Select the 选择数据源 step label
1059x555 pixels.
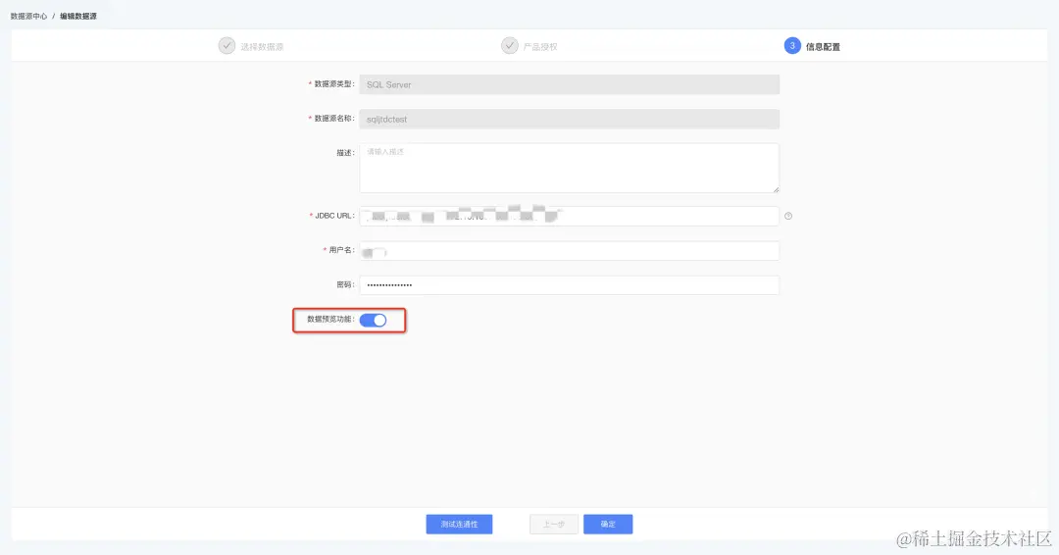point(262,47)
